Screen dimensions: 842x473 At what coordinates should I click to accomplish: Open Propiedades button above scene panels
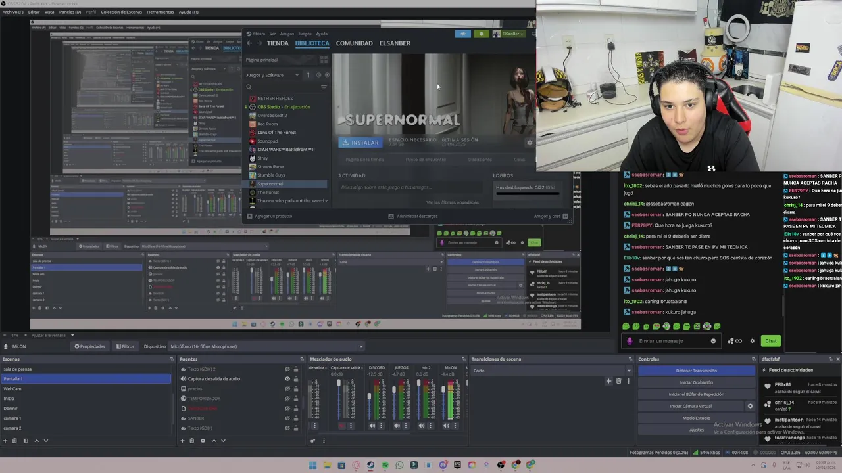(x=90, y=346)
